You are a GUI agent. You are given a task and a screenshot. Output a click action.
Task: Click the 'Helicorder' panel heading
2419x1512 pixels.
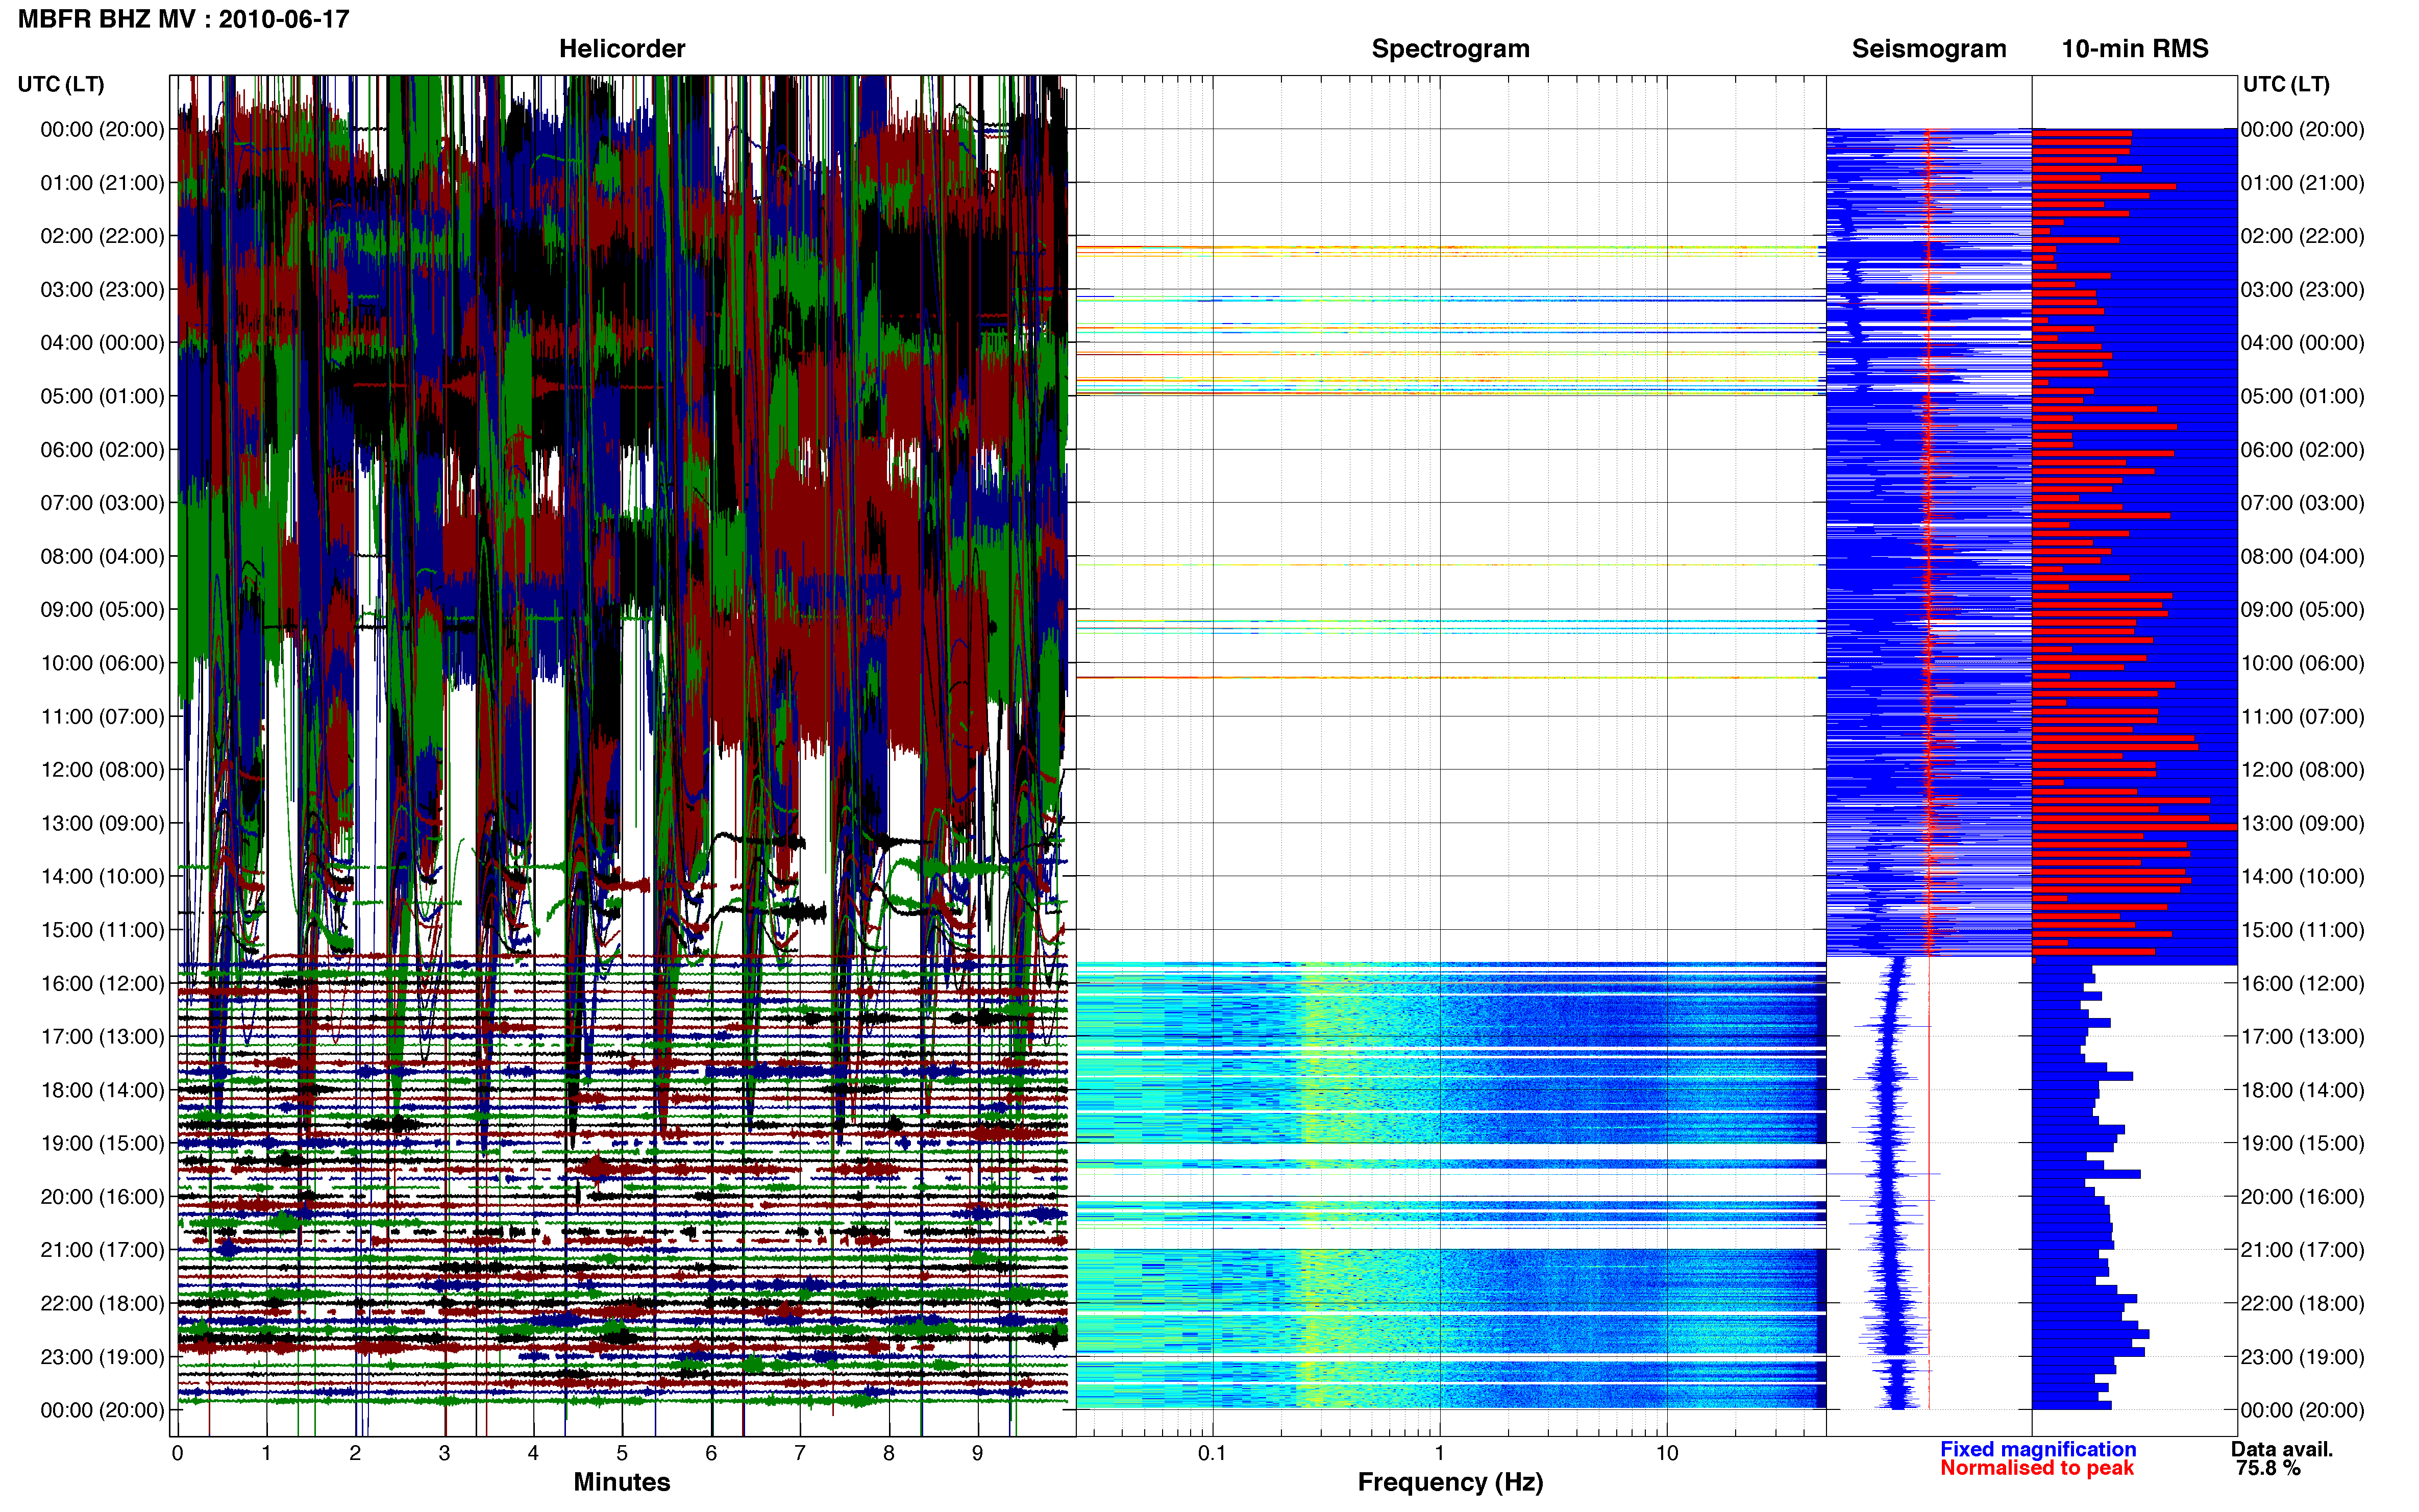tap(622, 48)
